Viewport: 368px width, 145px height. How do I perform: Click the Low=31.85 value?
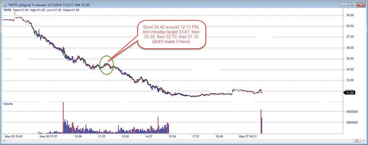point(53,10)
